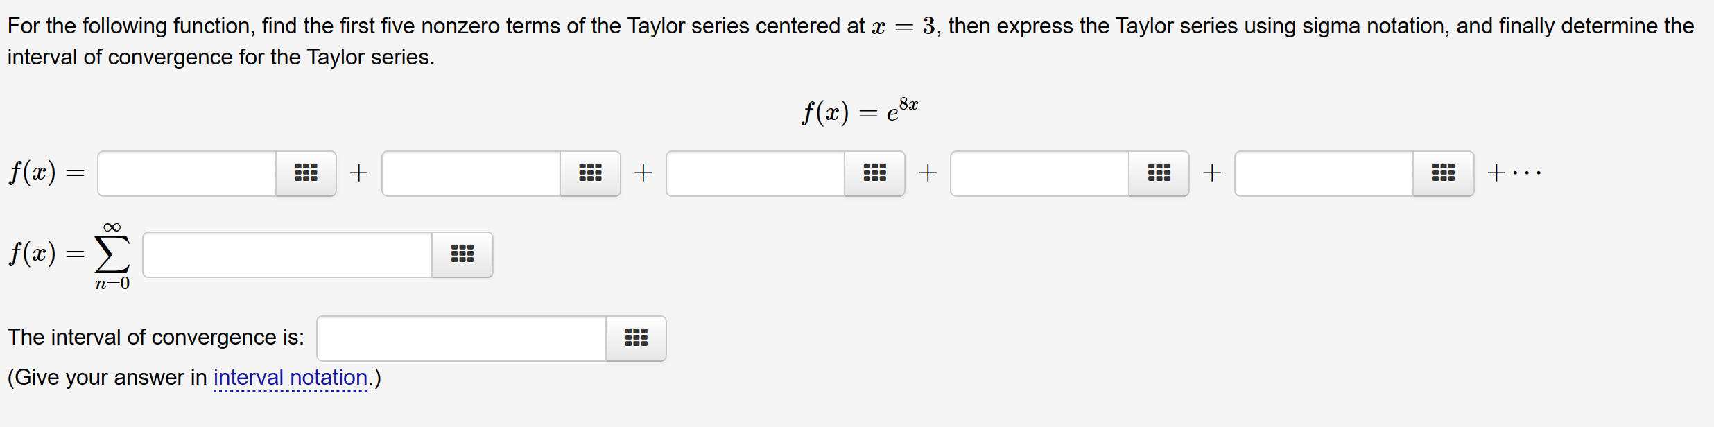Open the interval notation help link
Image resolution: width=1714 pixels, height=427 pixels.
click(290, 377)
